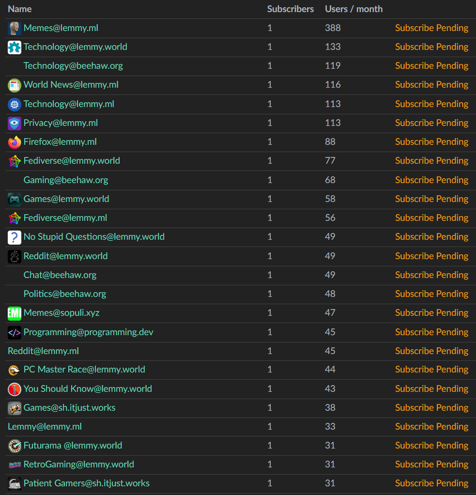
Task: Click the Memes@sopuli.xyz green icon
Action: pyautogui.click(x=15, y=313)
